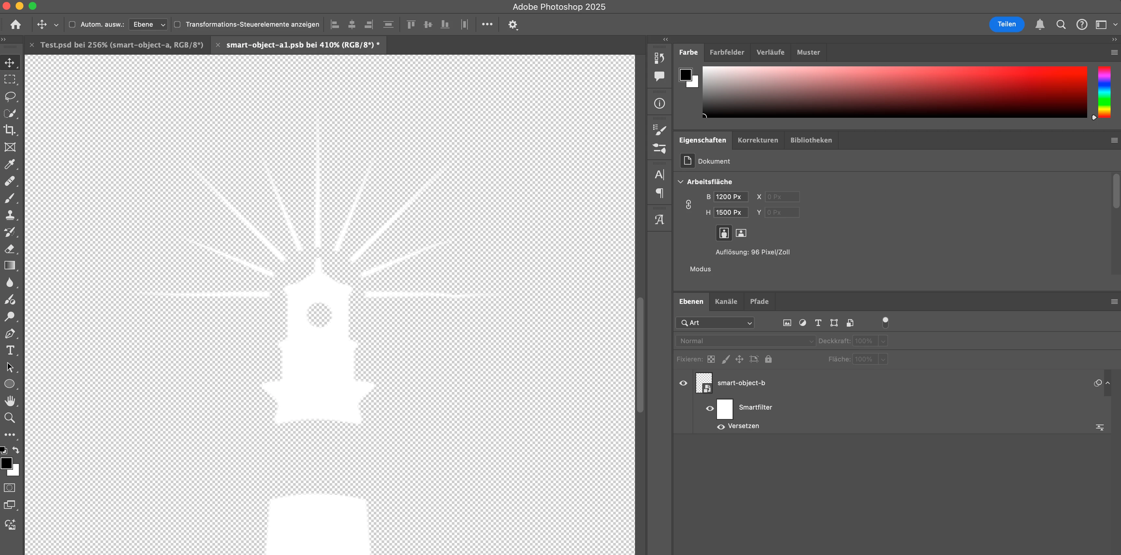Viewport: 1121px width, 555px height.
Task: Pick the Eyedropper tool
Action: [x=9, y=164]
